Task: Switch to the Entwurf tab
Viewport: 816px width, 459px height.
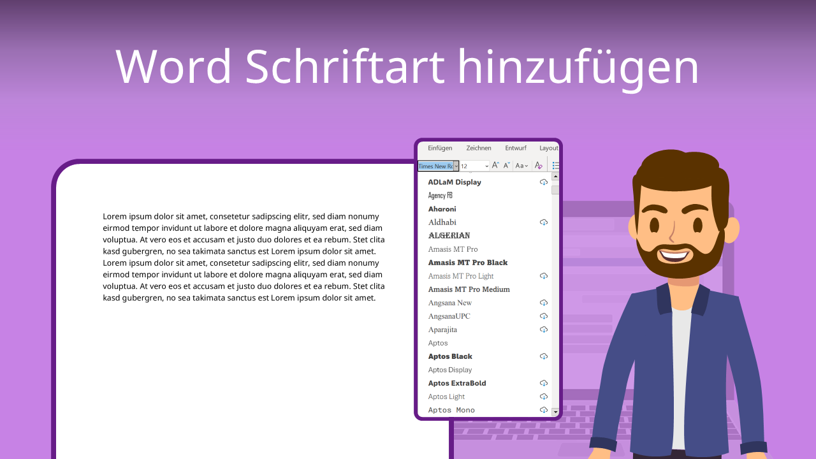Action: click(x=516, y=147)
